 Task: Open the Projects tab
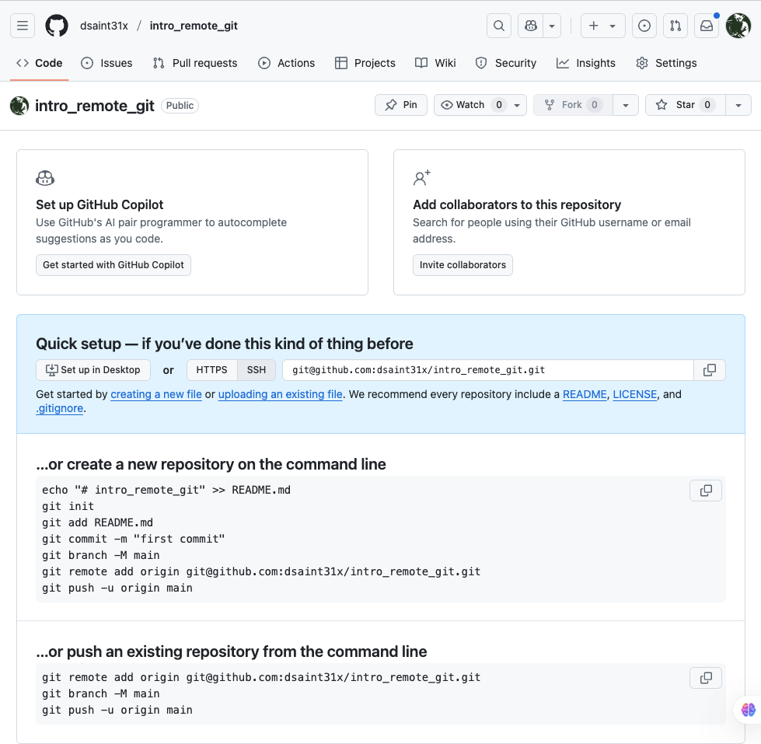click(x=365, y=63)
